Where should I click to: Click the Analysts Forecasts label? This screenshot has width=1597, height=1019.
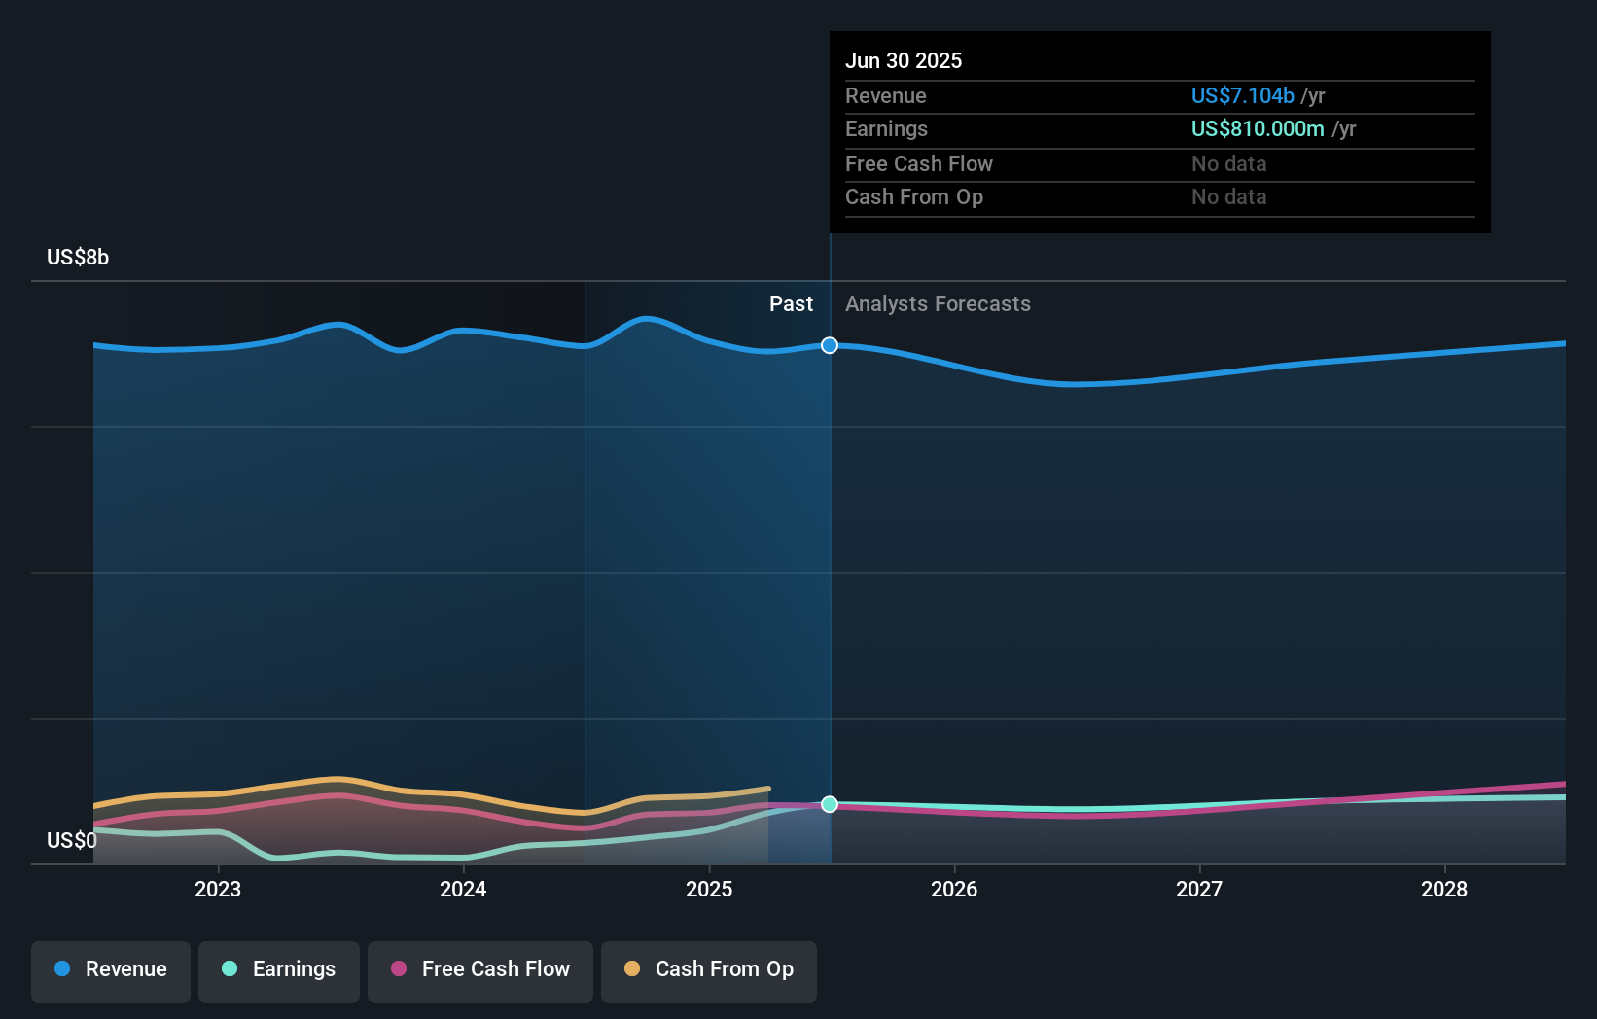[x=938, y=303]
